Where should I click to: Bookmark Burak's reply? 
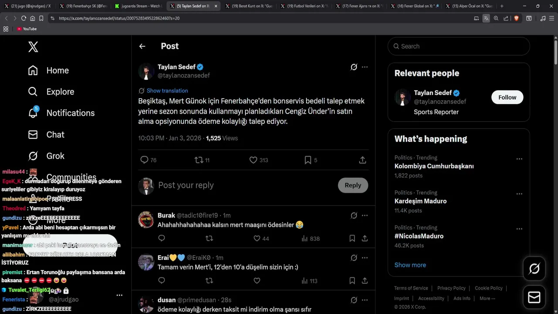click(x=352, y=239)
